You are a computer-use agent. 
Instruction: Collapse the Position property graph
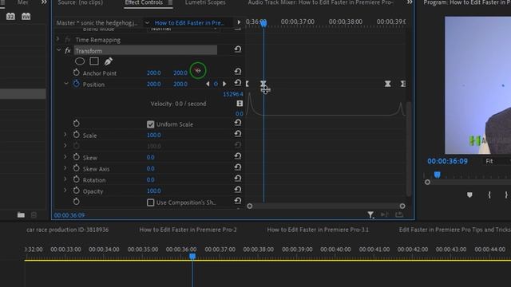66,83
